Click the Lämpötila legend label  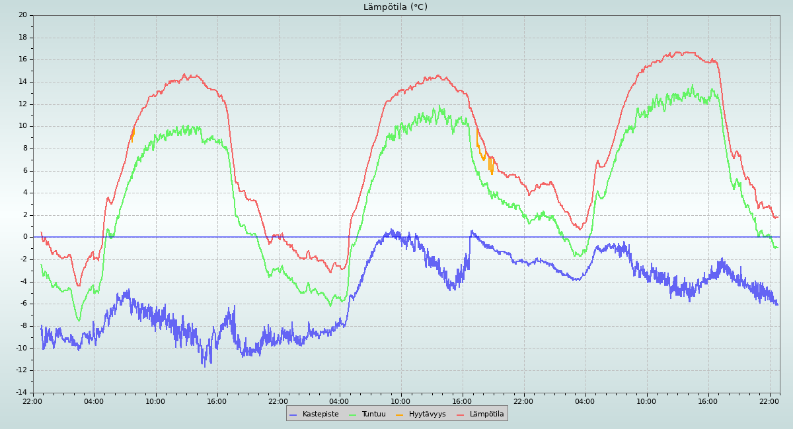[486, 414]
